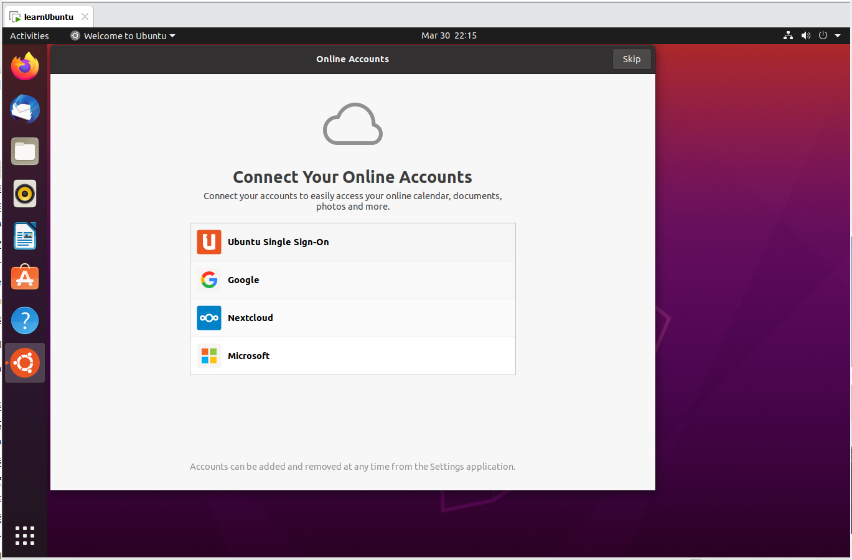Open the Help question-mark icon

25,320
